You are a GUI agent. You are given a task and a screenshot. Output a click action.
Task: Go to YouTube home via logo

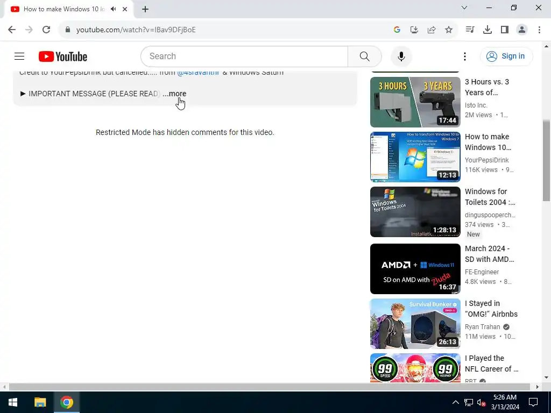tap(63, 56)
